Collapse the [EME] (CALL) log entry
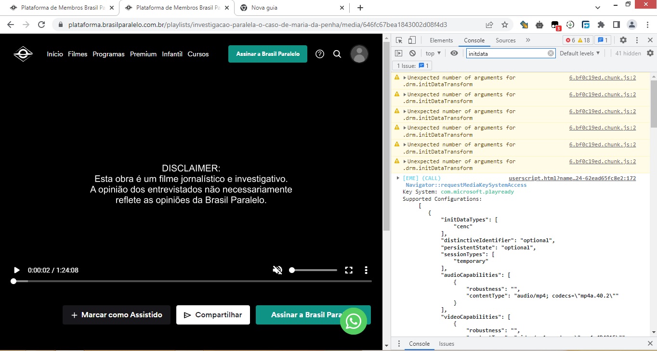The height and width of the screenshot is (351, 657). pos(398,178)
